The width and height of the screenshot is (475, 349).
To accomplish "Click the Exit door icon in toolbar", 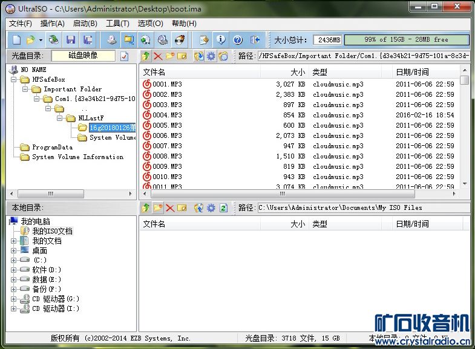I will [255, 40].
